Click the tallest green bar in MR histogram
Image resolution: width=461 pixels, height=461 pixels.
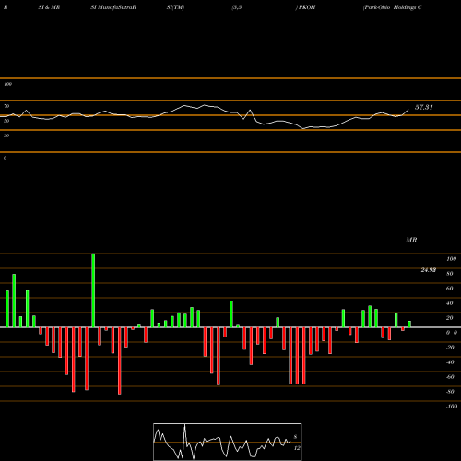click(x=93, y=290)
